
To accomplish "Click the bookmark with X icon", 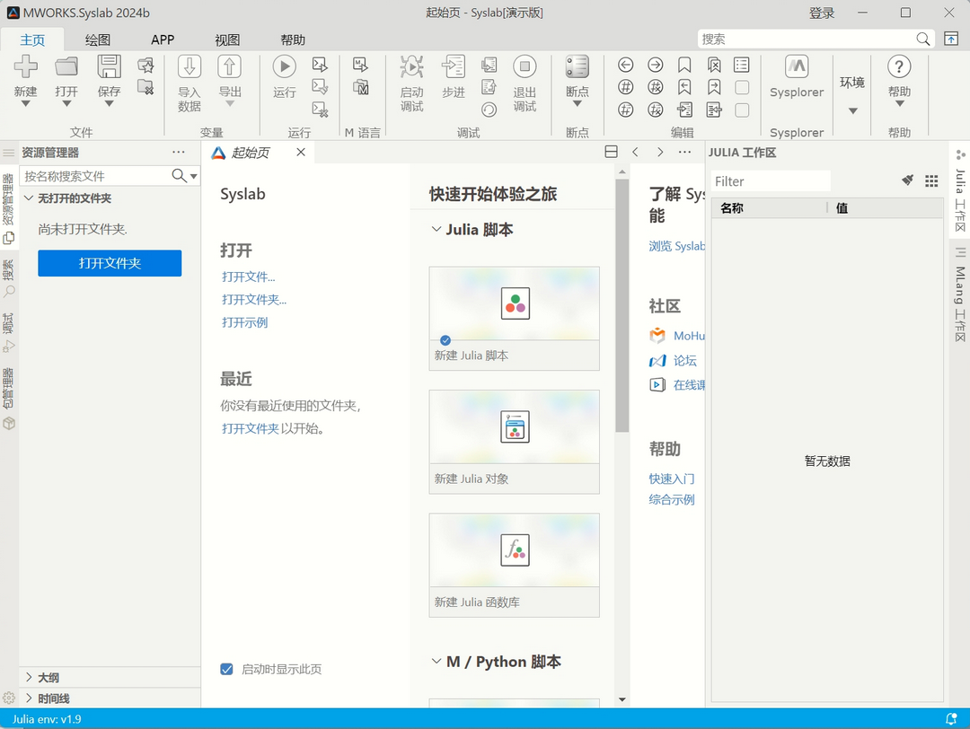I will [x=714, y=65].
